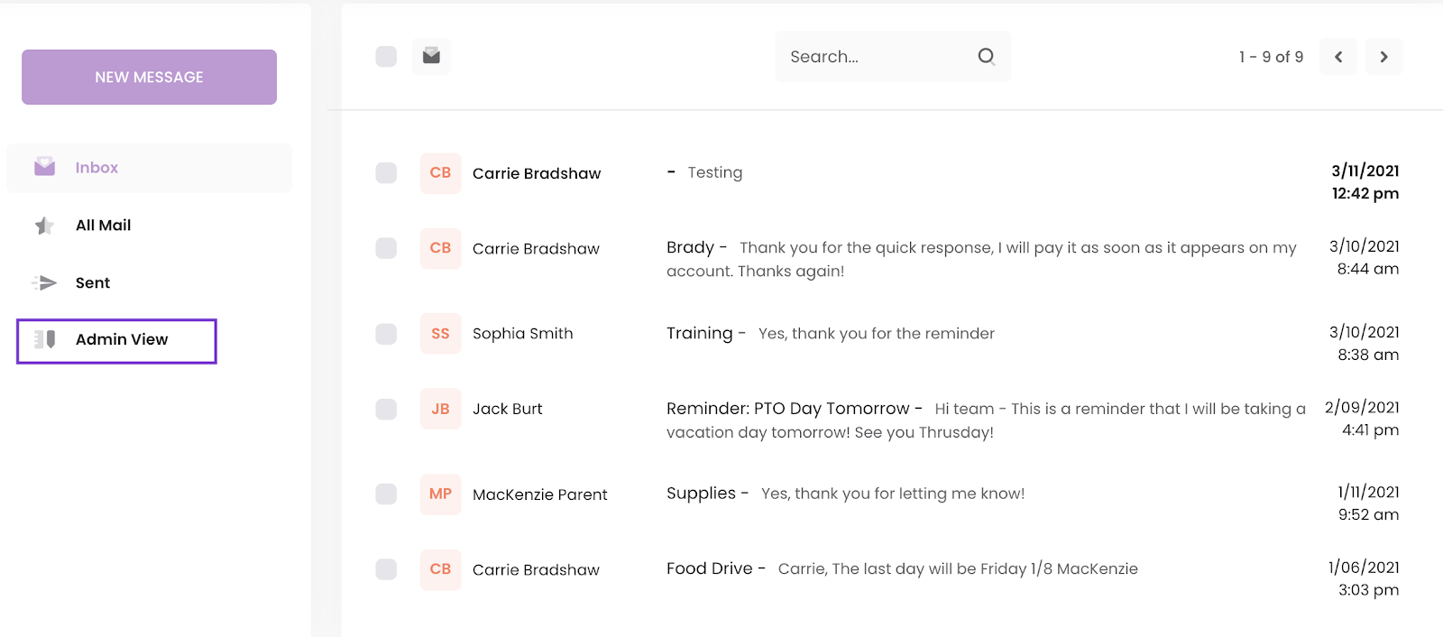Open the "Supplies" message
The image size is (1443, 637).
click(846, 494)
